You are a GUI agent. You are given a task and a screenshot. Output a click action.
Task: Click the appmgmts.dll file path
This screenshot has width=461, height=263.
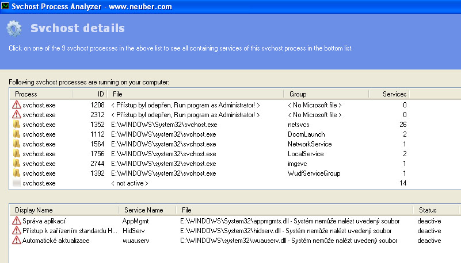coord(289,221)
